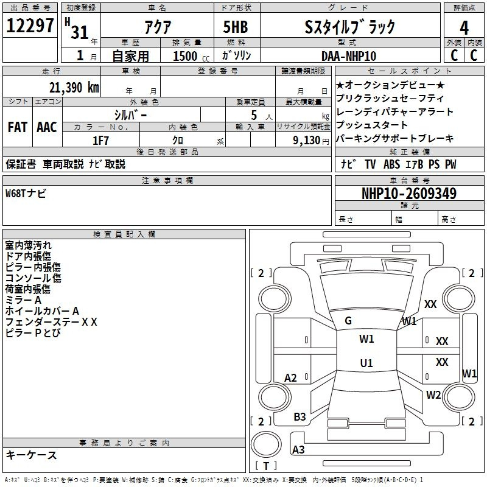Select the equipment list ナビ TV ABS
487x487 pixels.
click(370, 164)
